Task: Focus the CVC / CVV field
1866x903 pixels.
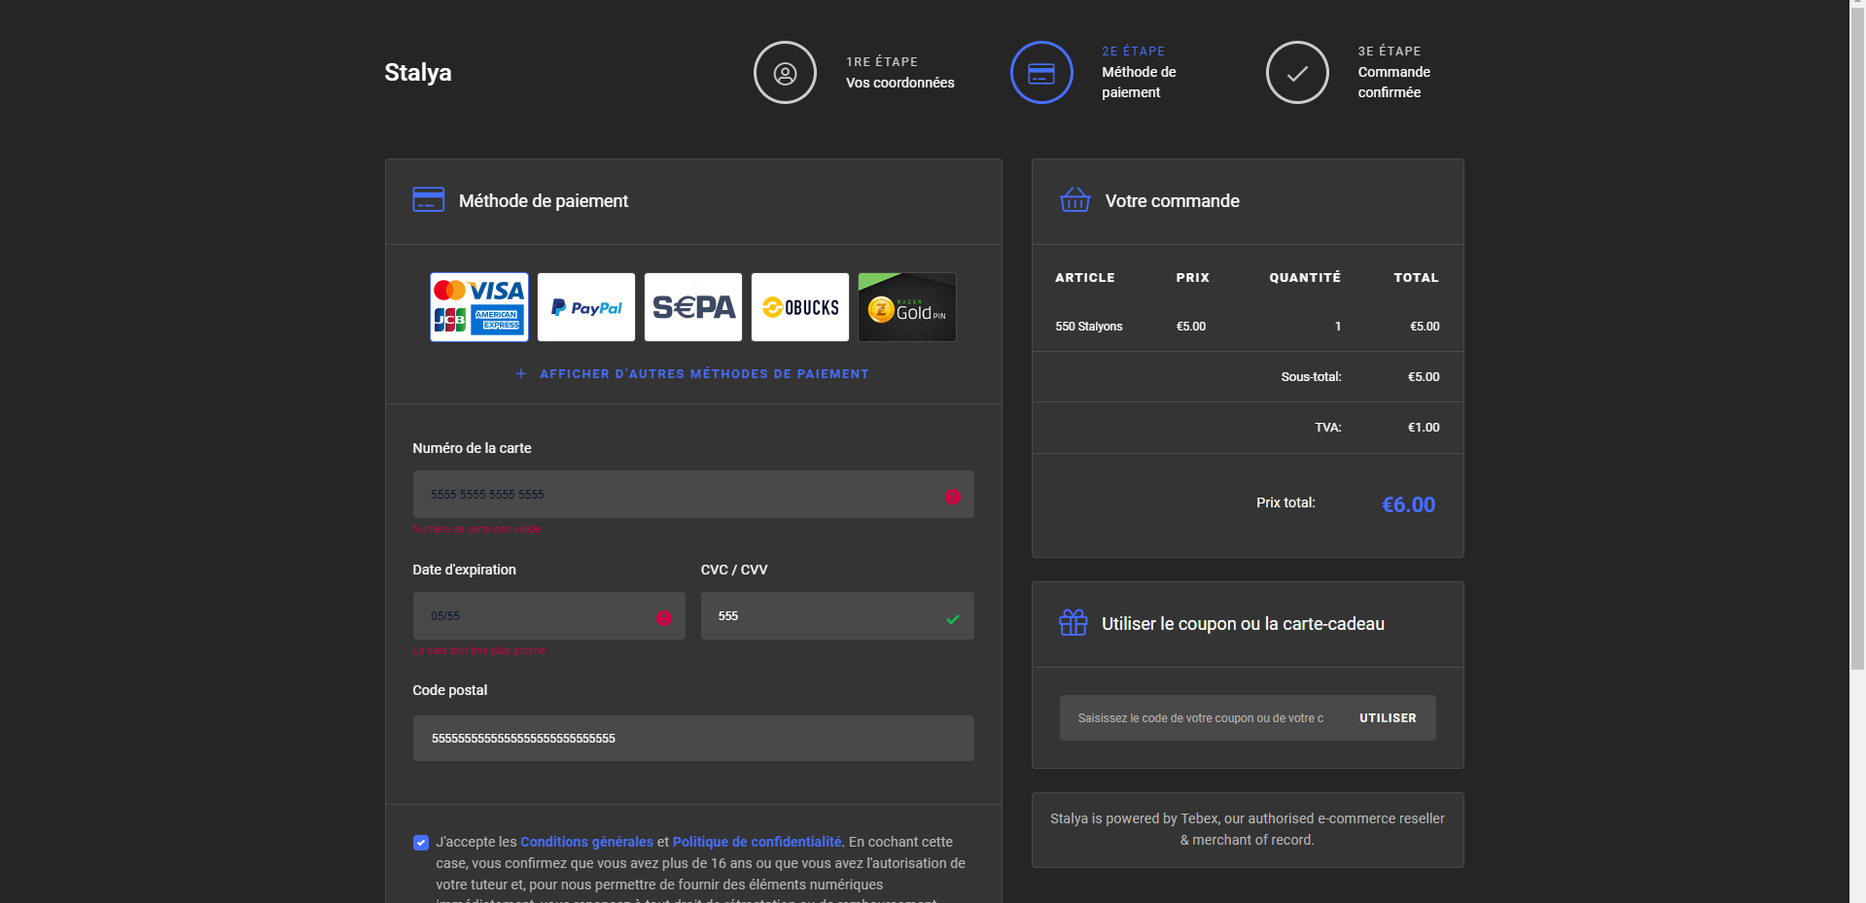Action: pyautogui.click(x=837, y=616)
